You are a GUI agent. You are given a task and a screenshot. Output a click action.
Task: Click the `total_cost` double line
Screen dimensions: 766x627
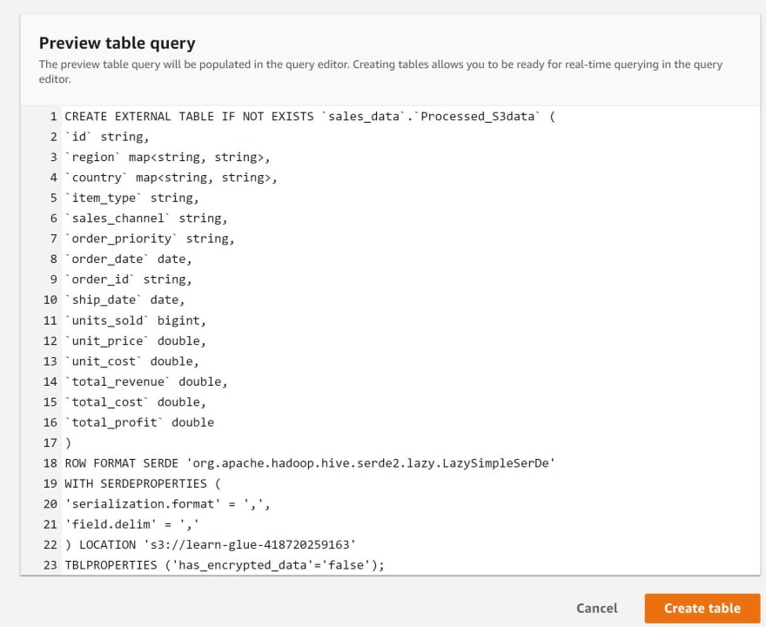click(x=135, y=402)
